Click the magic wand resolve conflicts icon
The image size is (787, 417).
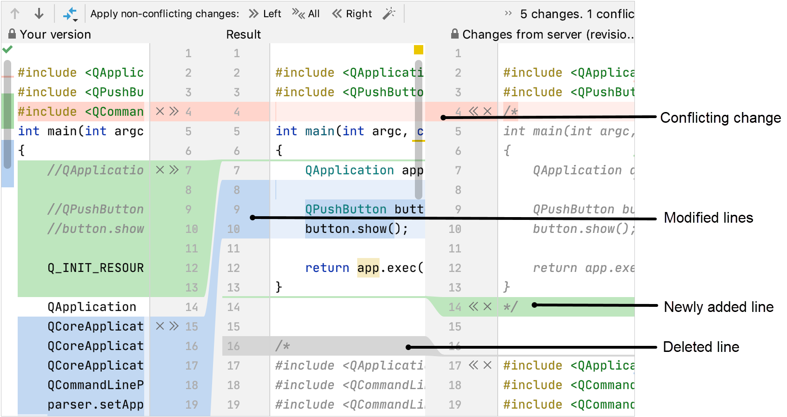389,13
